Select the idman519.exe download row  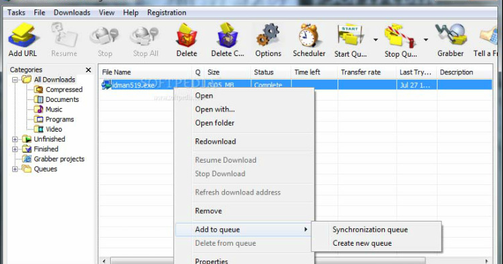point(296,85)
